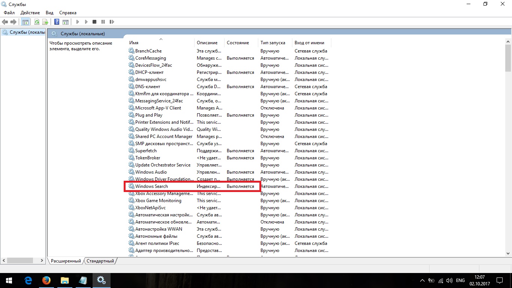Click the Export List toolbar icon

pos(45,22)
